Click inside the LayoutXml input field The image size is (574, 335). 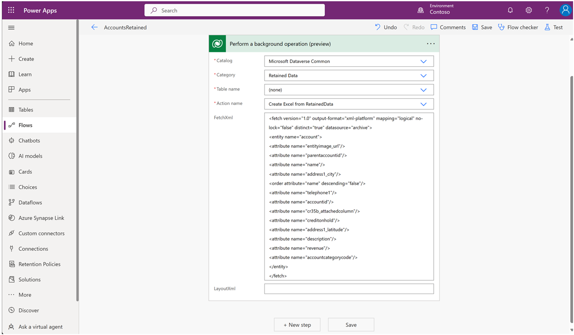(x=349, y=289)
